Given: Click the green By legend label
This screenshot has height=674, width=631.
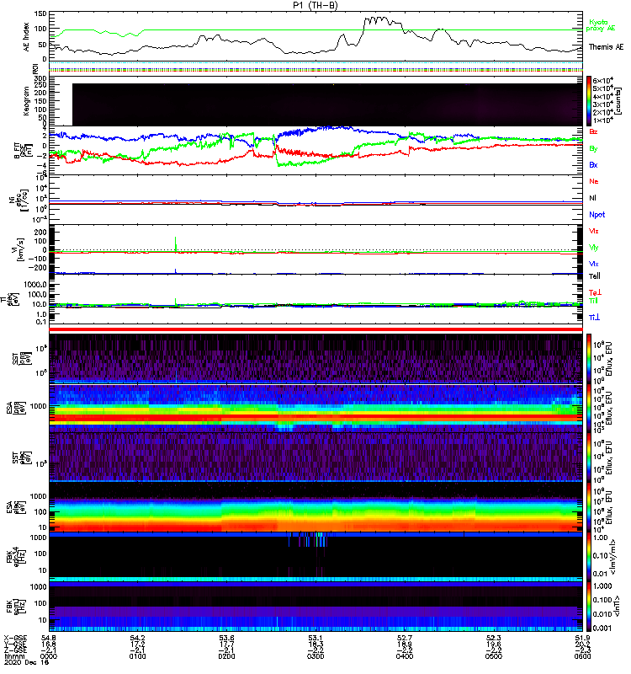Looking at the screenshot, I should (x=594, y=148).
